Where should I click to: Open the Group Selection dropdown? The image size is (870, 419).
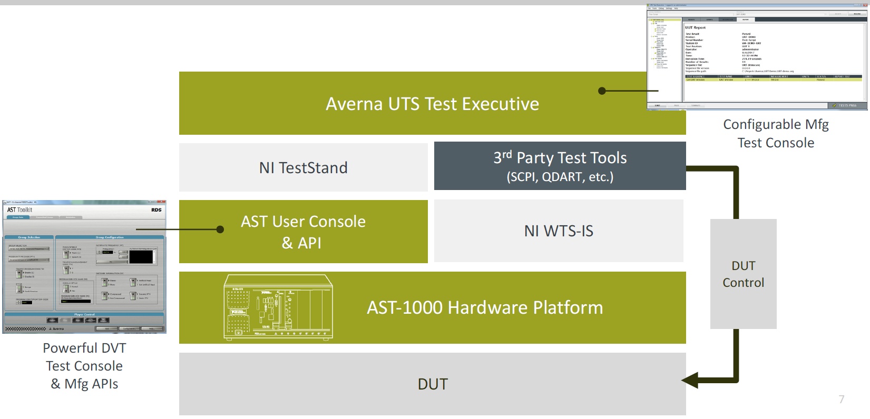29,249
